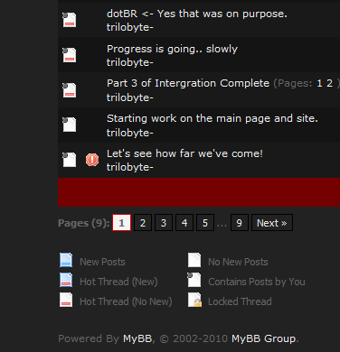Go to forum page 2
The width and height of the screenshot is (340, 352).
(143, 223)
